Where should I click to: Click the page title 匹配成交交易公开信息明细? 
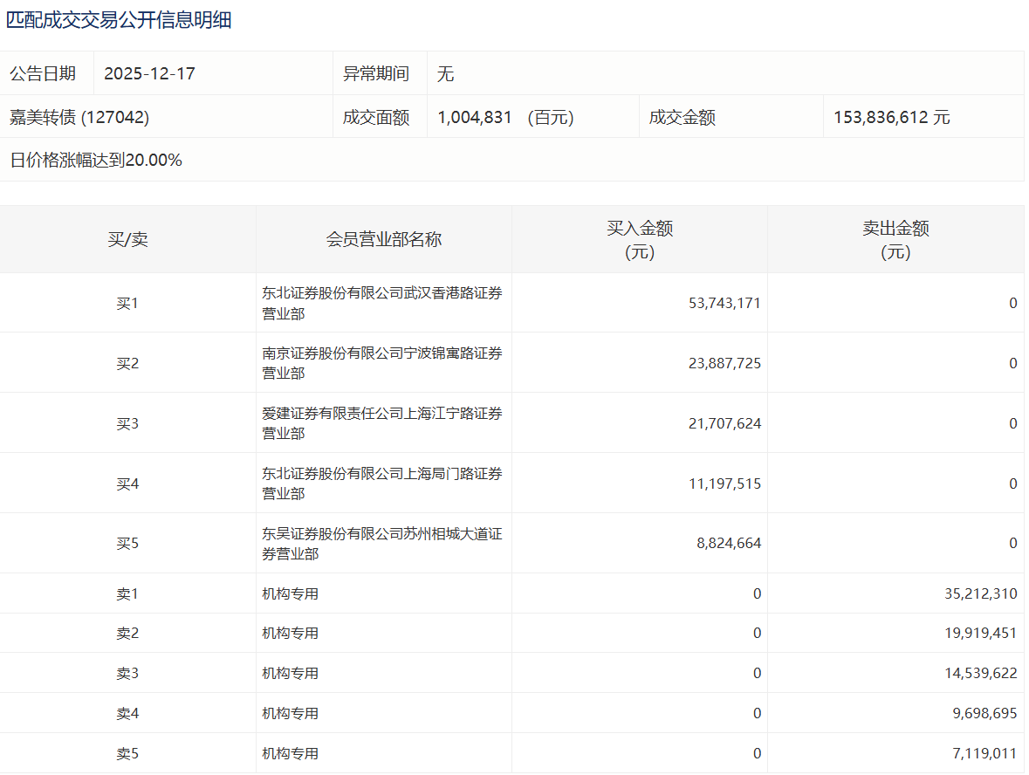119,20
